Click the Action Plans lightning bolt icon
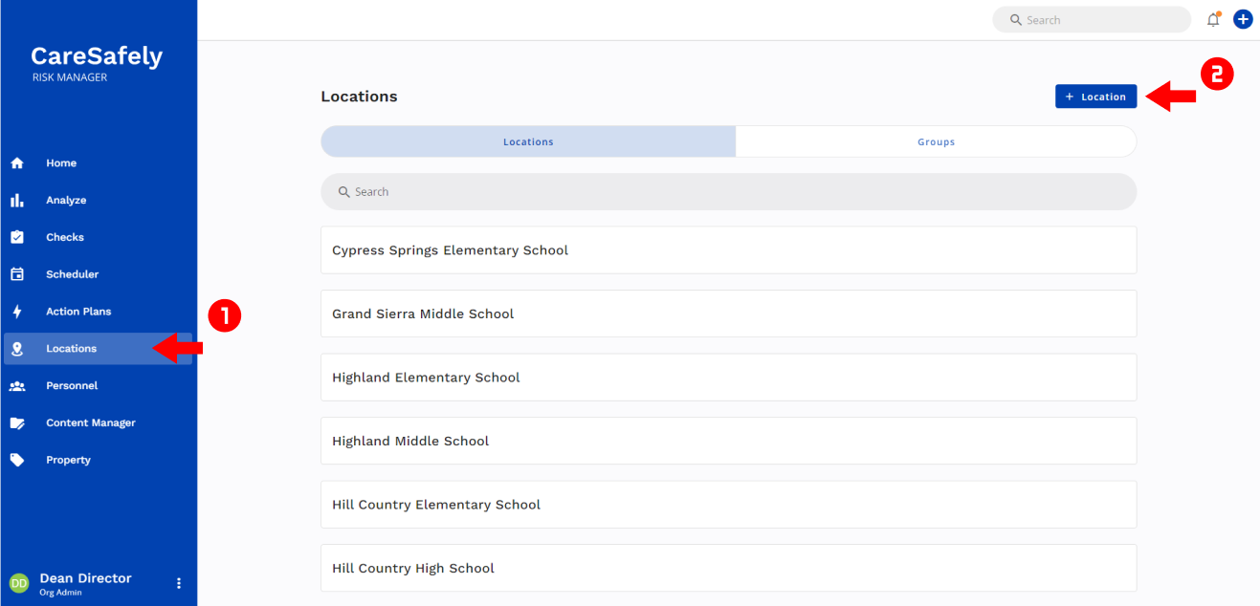The image size is (1260, 606). pyautogui.click(x=16, y=312)
